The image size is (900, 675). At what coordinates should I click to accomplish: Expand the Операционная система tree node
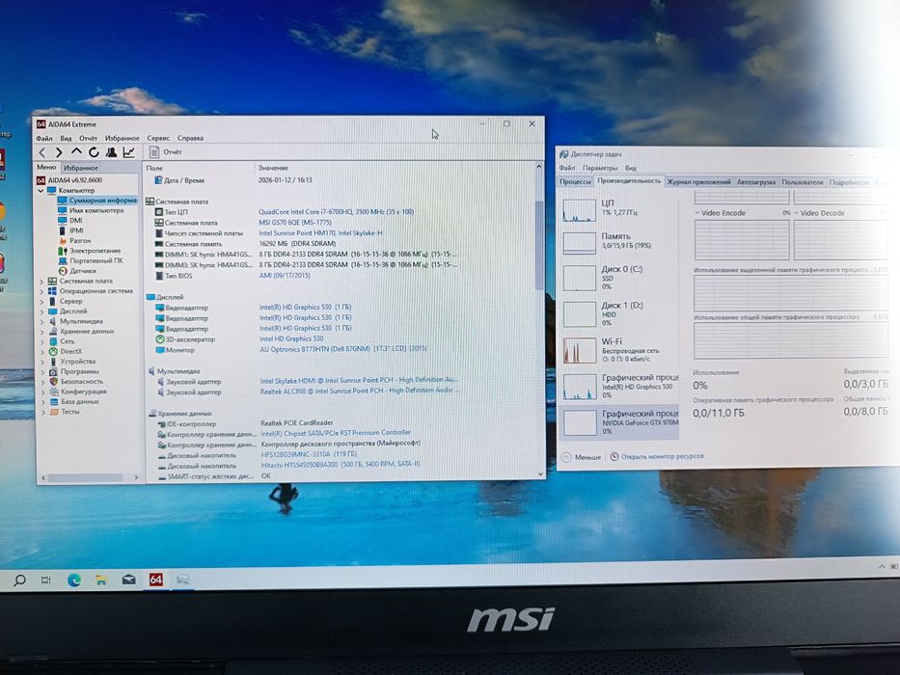pyautogui.click(x=41, y=291)
